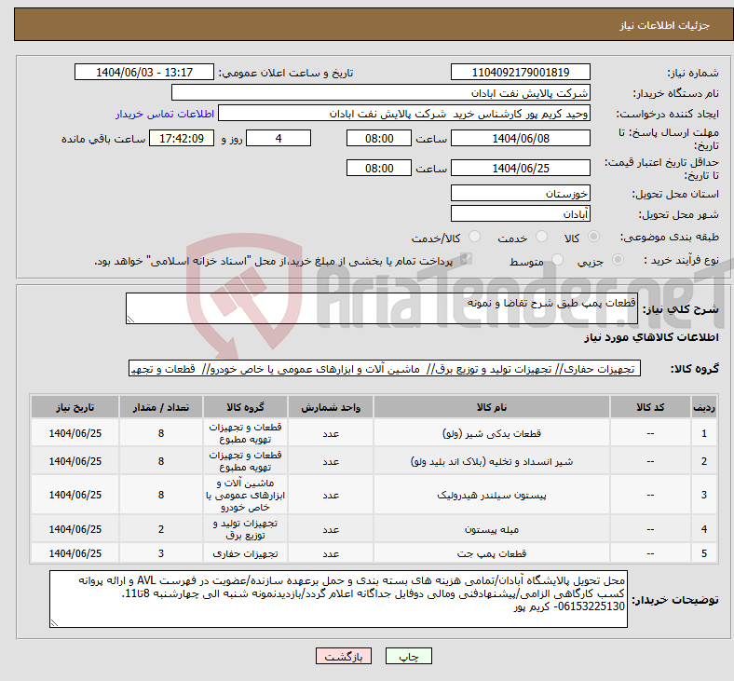Click item پیستون سیلندر هیدرولیک
This screenshot has width=734, height=681.
coord(492,496)
